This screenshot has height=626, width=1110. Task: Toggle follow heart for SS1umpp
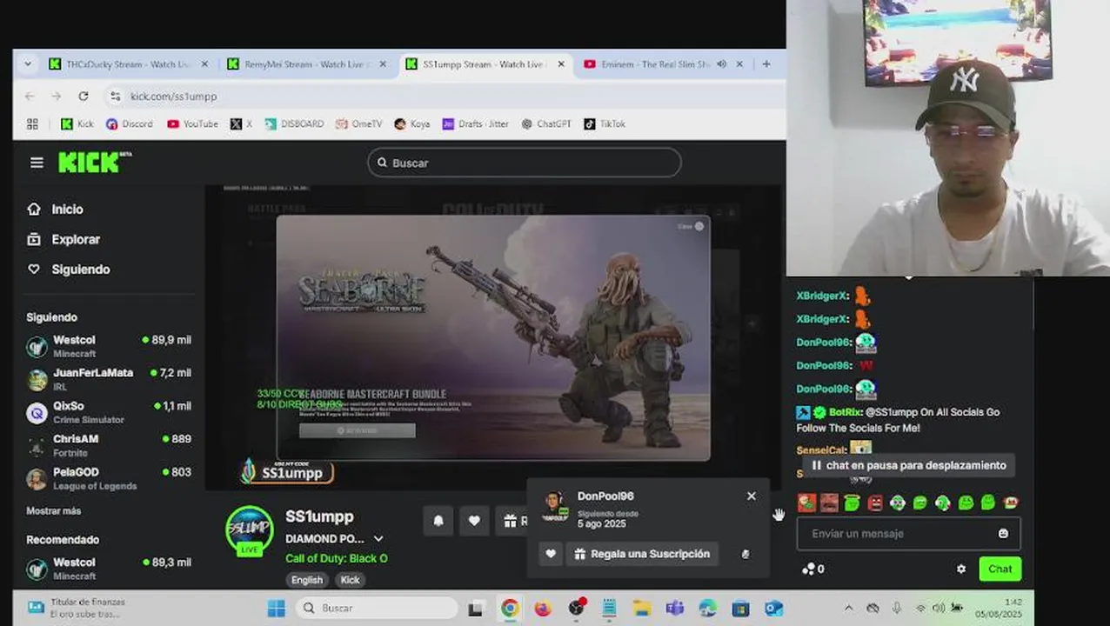[474, 521]
